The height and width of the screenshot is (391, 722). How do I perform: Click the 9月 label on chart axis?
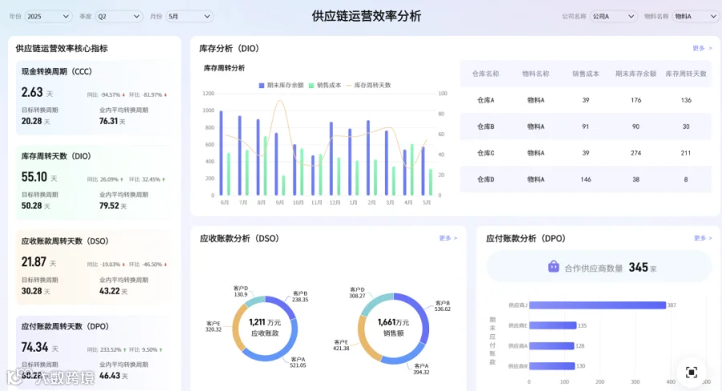tap(279, 203)
